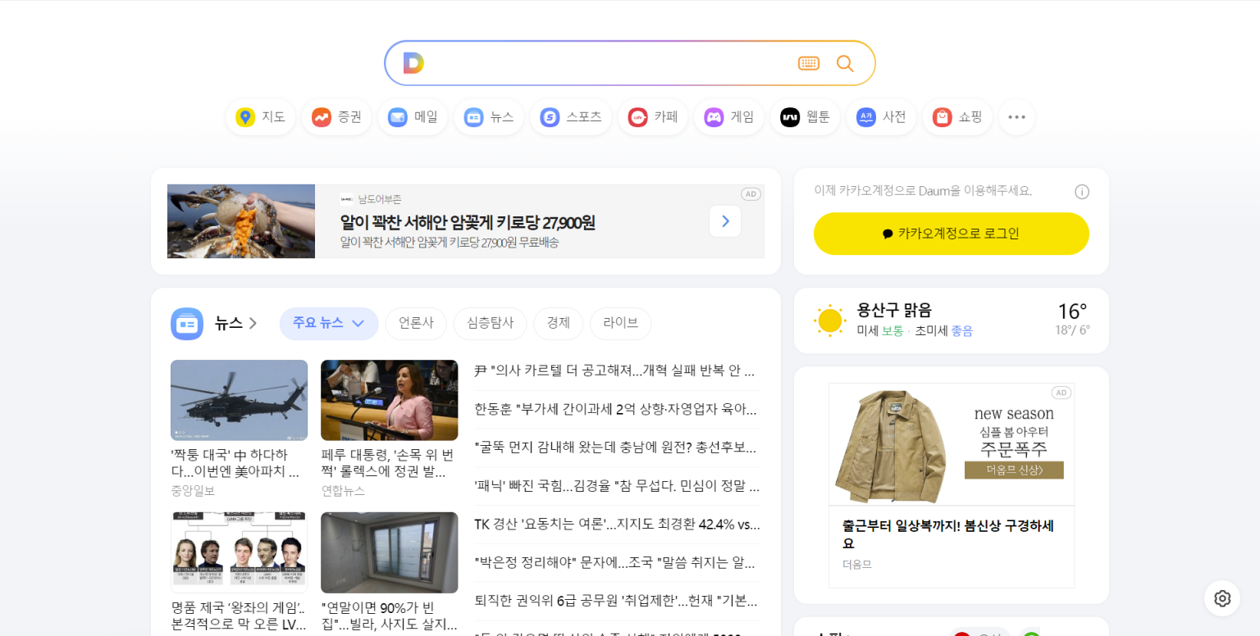1260x636 pixels.
Task: Click the info icon next to Kakao notice
Action: (1082, 191)
